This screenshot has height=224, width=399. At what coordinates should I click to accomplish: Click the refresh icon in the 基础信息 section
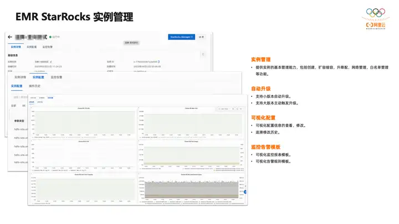[x=203, y=54]
